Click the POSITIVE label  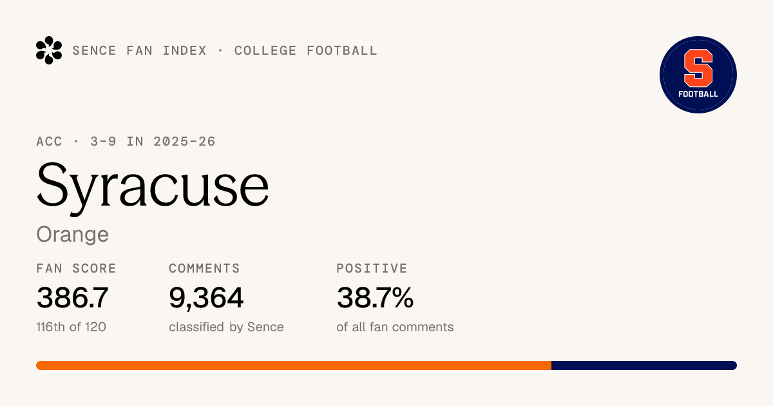pos(372,268)
